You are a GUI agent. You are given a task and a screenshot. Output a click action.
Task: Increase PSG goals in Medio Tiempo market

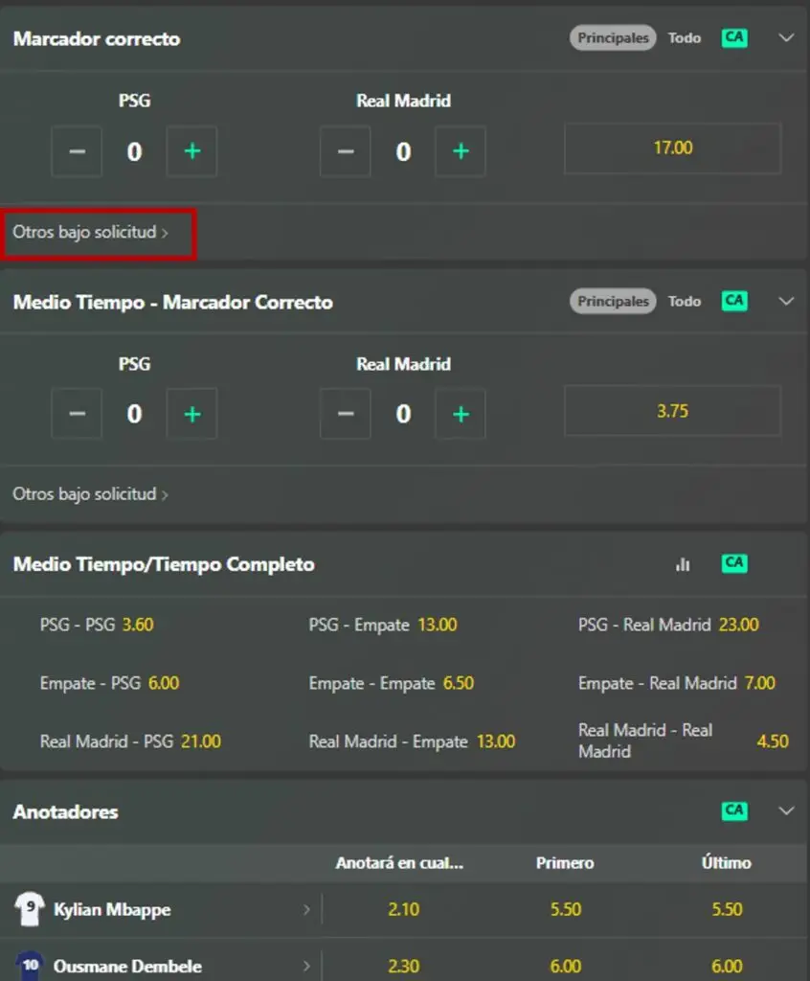click(191, 414)
